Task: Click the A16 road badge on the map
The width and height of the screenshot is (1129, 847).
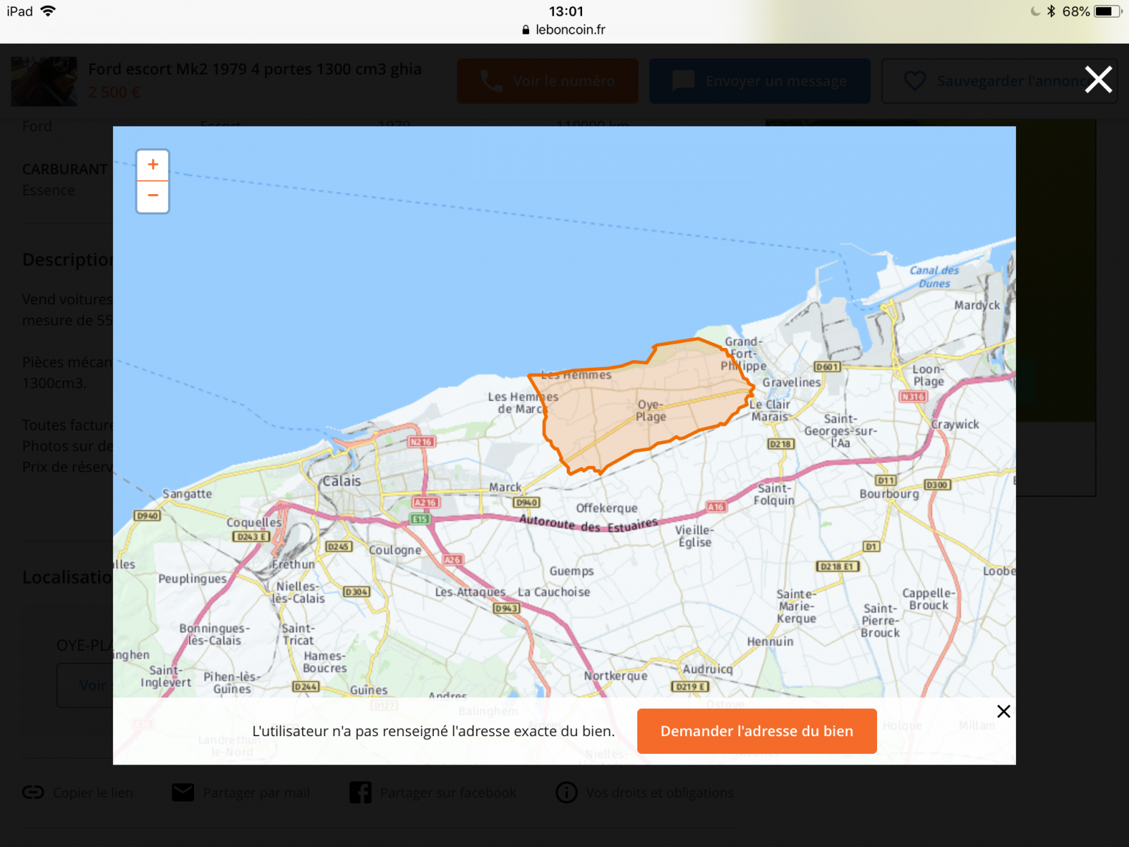Action: (716, 507)
